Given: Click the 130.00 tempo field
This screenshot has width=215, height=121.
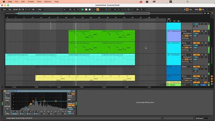Looking at the screenshot, I should pos(15,9).
